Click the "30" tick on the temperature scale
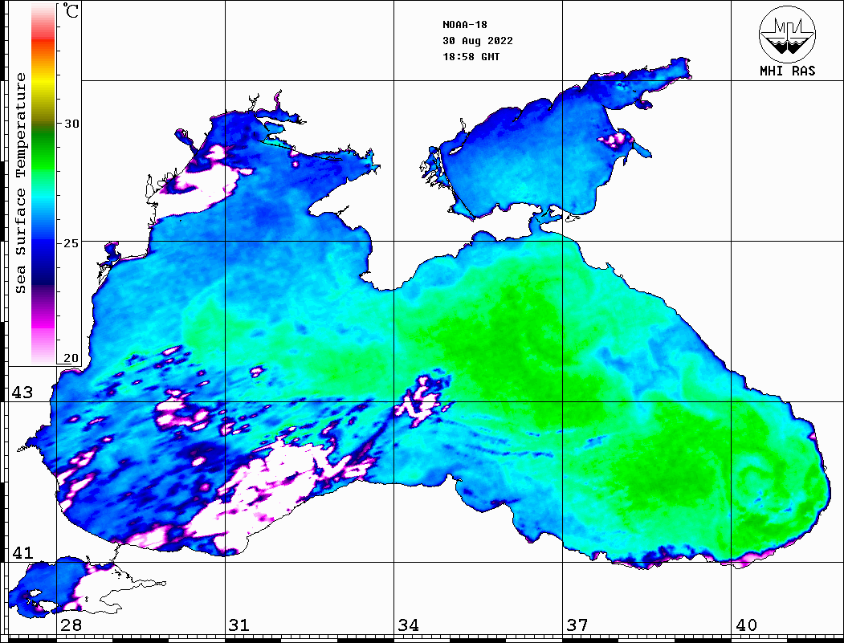844x643 pixels. pyautogui.click(x=71, y=124)
